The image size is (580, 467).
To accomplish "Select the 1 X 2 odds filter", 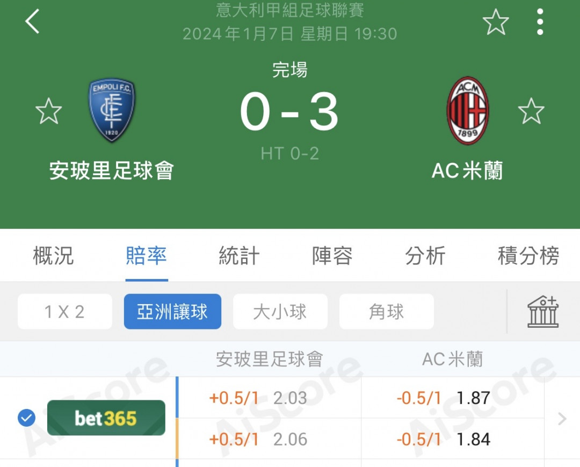I will [65, 312].
